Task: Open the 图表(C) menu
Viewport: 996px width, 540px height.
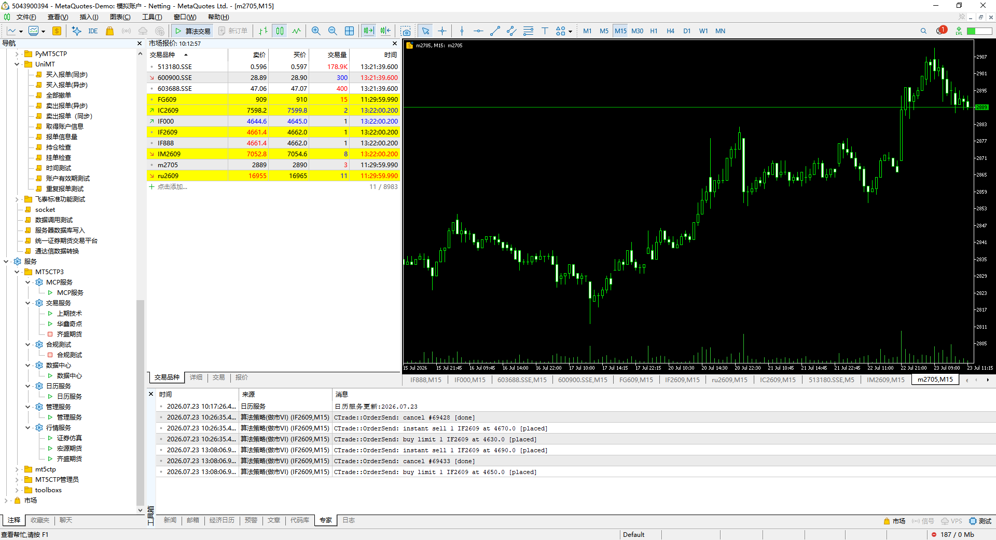Action: point(120,17)
